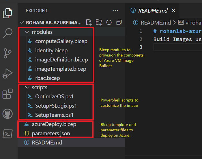Open imageTemplate.bicep file

(61, 69)
